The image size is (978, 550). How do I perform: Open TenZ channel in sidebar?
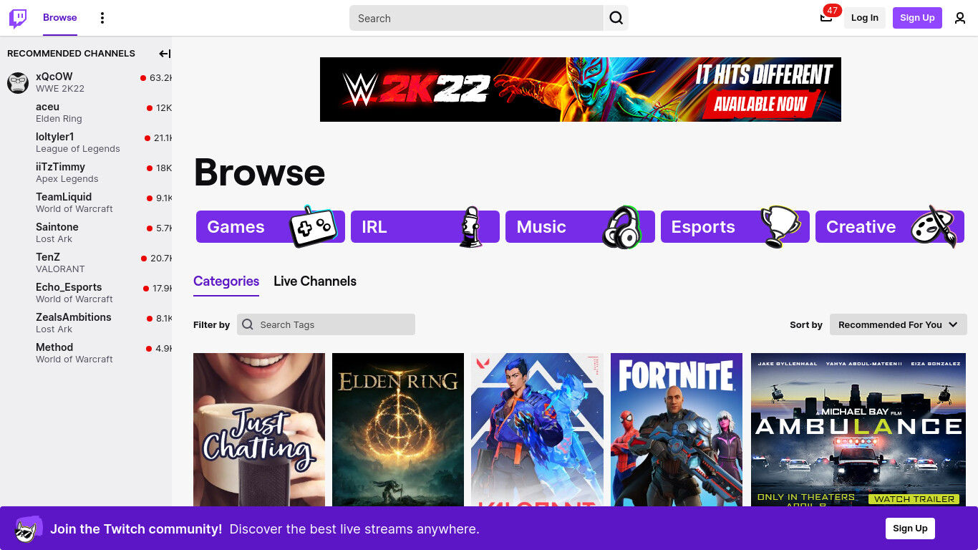pos(86,263)
